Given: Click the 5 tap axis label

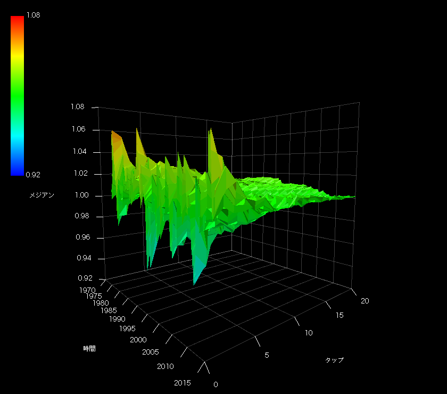Looking at the screenshot, I should pyautogui.click(x=267, y=355).
